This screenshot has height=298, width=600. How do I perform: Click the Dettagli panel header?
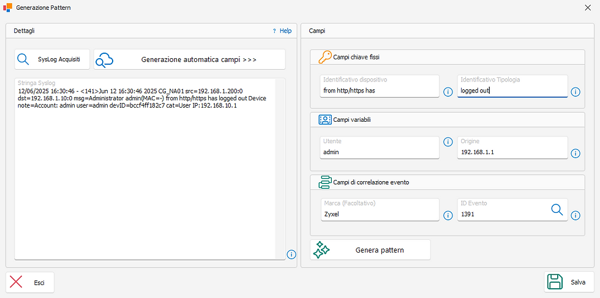[x=151, y=31]
